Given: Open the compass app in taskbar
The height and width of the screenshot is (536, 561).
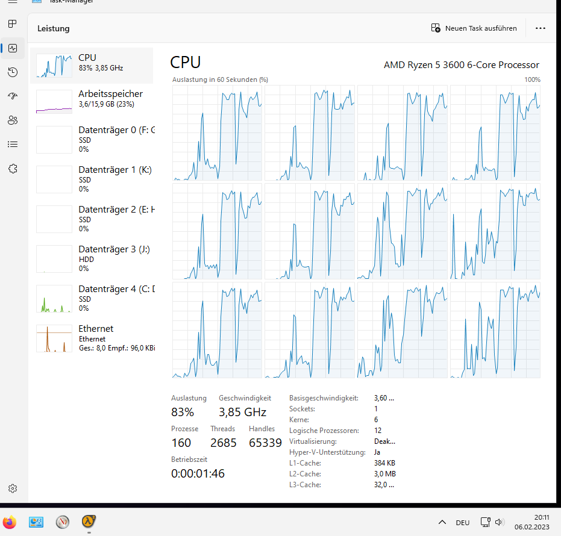Looking at the screenshot, I should pyautogui.click(x=63, y=522).
